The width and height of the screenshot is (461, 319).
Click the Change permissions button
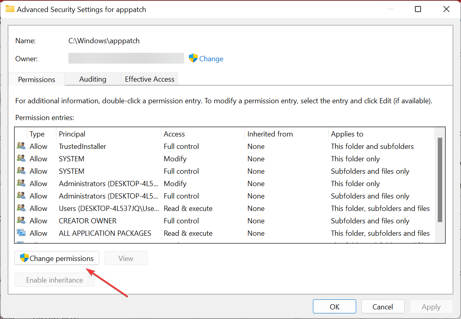point(57,258)
